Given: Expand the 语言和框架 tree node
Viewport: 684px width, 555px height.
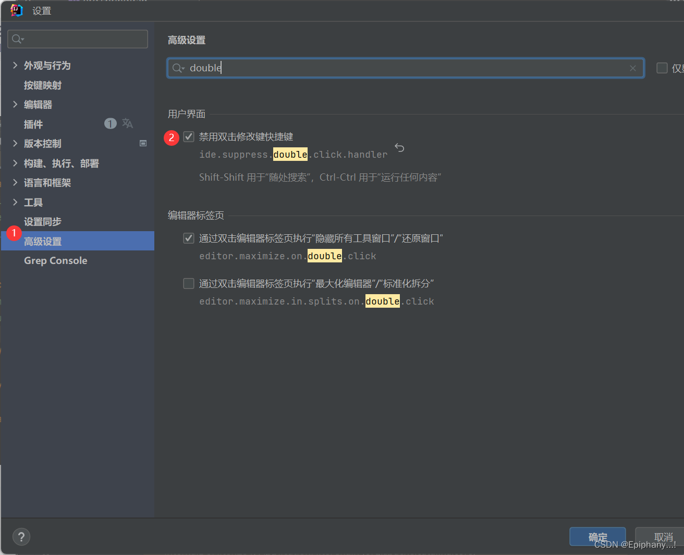Looking at the screenshot, I should (15, 182).
